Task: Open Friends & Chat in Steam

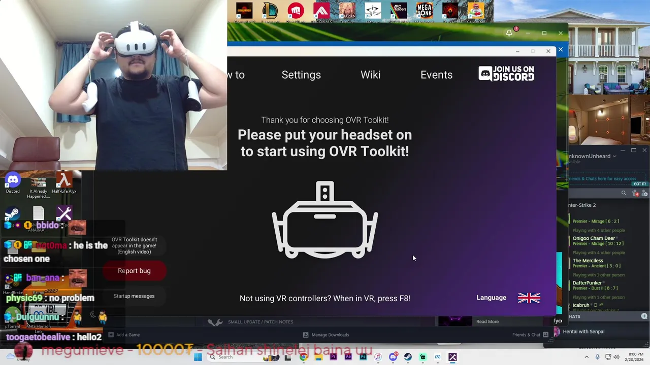Action: 530,335
